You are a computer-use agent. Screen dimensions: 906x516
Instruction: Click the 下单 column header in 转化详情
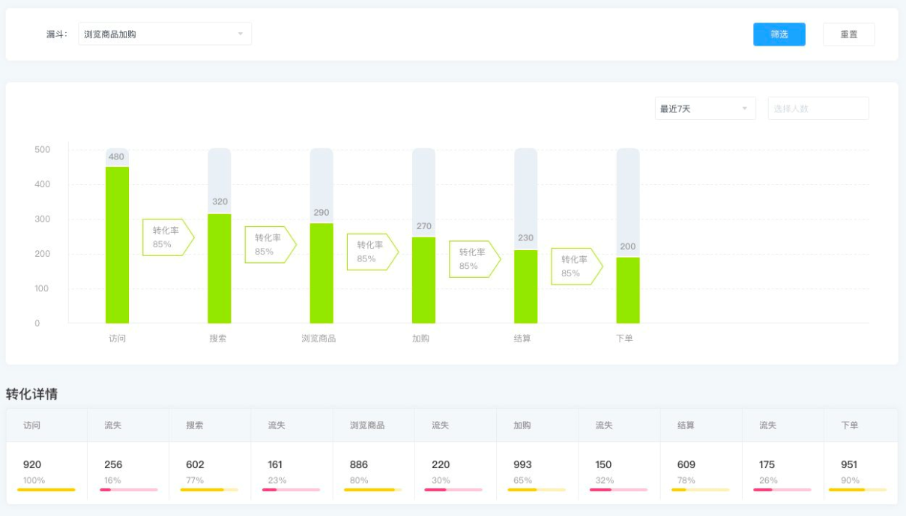[x=849, y=425]
